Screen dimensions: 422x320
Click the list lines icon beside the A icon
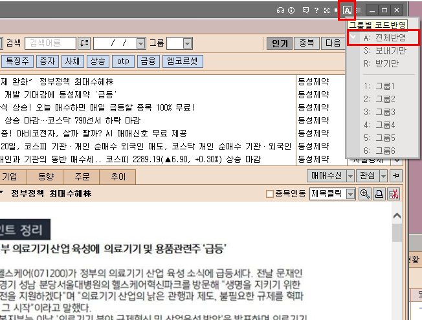point(359,10)
